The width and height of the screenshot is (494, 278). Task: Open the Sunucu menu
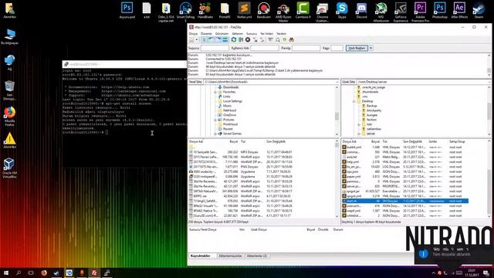coord(252,34)
